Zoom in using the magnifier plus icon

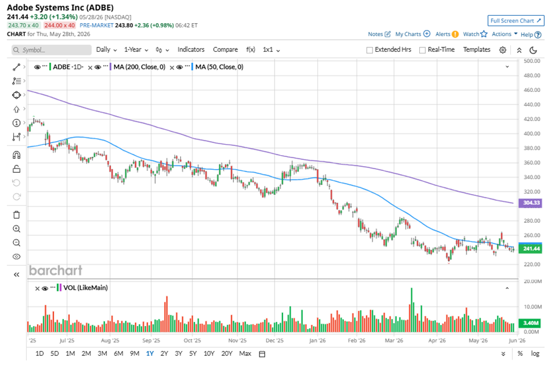[x=16, y=229]
